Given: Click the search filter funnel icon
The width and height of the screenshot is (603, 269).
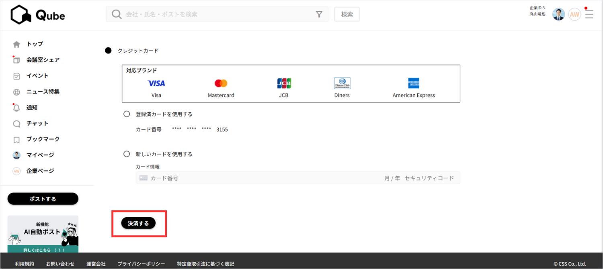Looking at the screenshot, I should coord(319,14).
